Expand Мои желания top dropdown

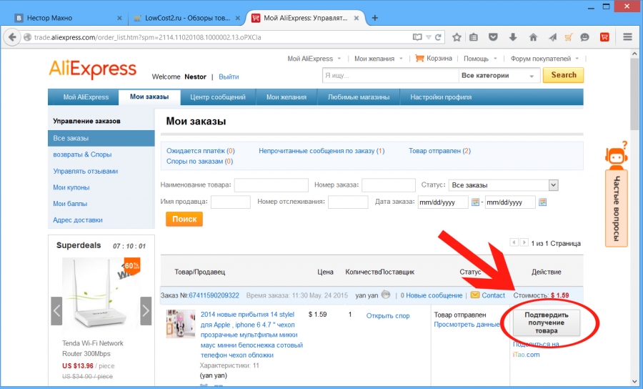pyautogui.click(x=401, y=59)
